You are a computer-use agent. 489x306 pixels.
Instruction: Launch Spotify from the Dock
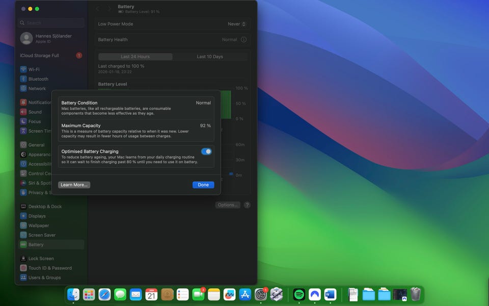[299, 294]
